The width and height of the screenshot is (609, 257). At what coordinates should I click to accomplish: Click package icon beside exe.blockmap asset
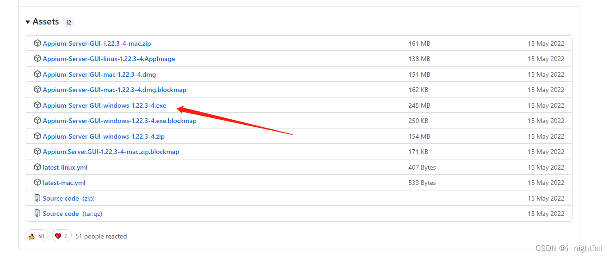tap(37, 121)
